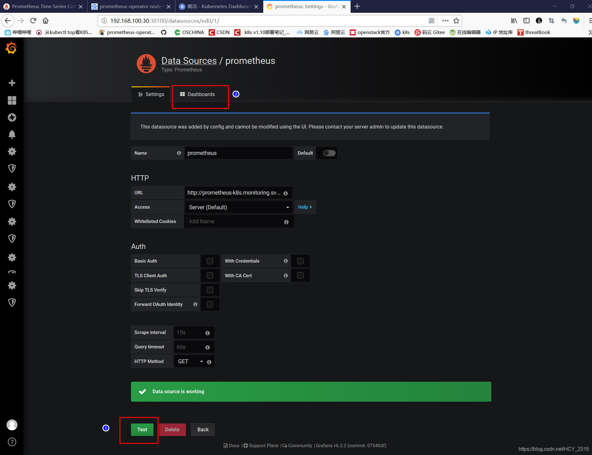The image size is (592, 455).
Task: Open the k8s bookmark
Action: [x=402, y=32]
